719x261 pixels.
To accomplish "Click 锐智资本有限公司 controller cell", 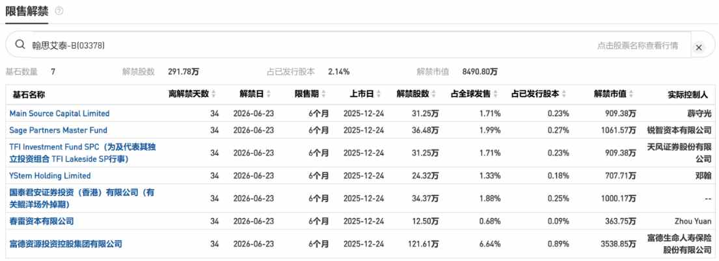I will tap(679, 130).
